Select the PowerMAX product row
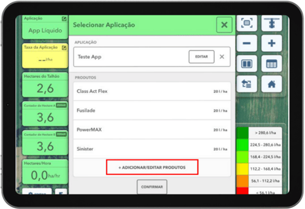Screen dimensions: 305x209 click(152, 130)
